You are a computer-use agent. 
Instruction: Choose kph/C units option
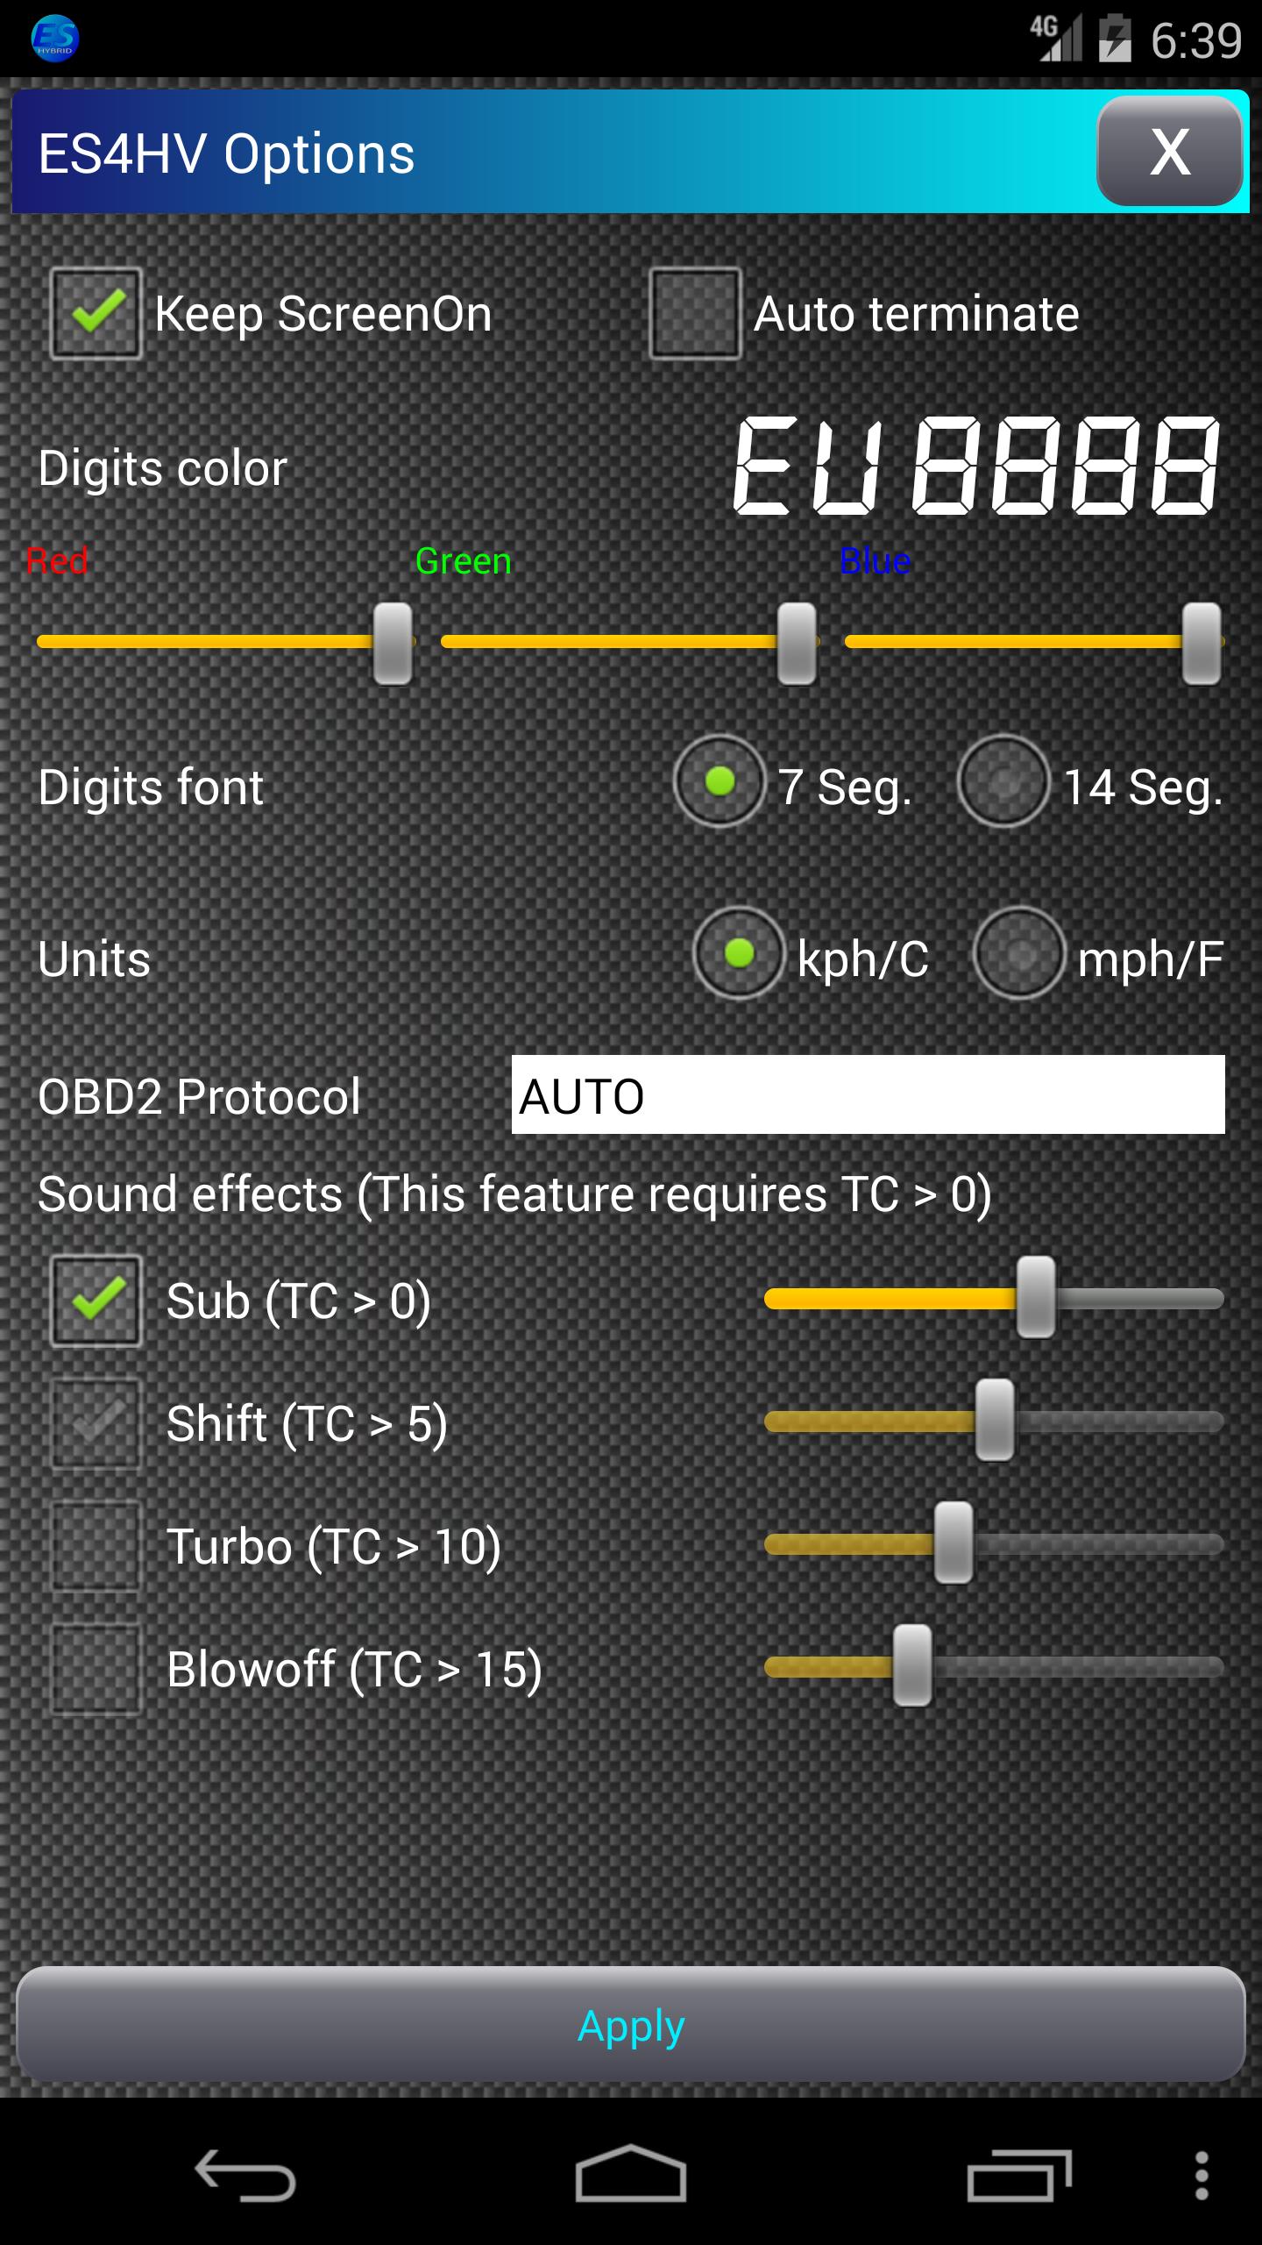(x=739, y=953)
